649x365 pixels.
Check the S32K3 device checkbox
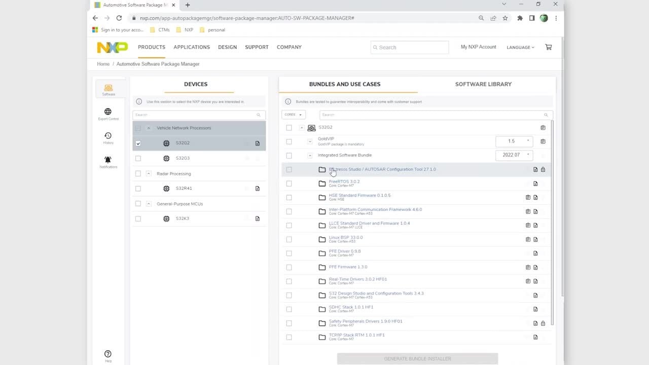tap(138, 219)
